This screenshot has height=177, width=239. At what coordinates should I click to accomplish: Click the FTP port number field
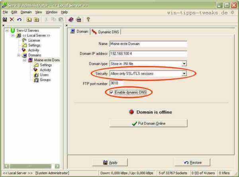116,83
